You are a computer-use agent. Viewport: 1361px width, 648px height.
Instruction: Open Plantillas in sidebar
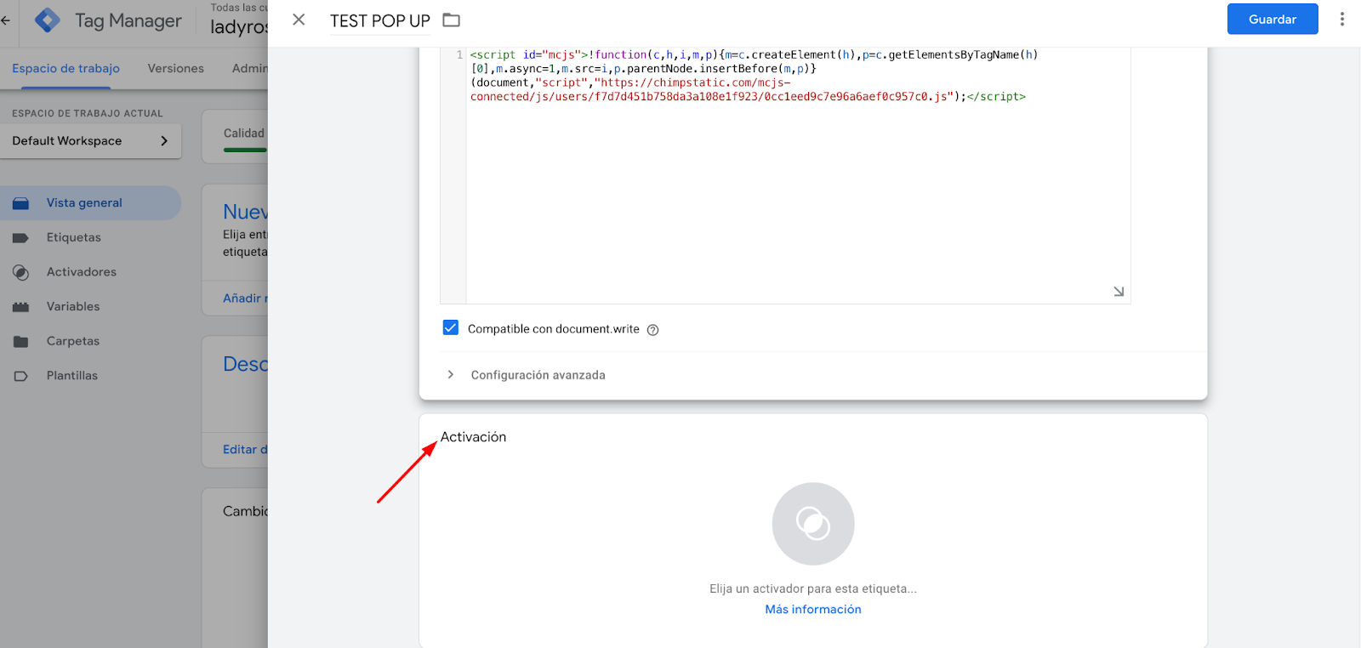pos(90,376)
